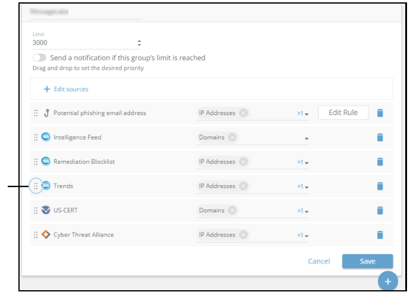Open +1 dropdown for Cyber Threat Alliance
Image resolution: width=410 pixels, height=292 pixels.
303,235
